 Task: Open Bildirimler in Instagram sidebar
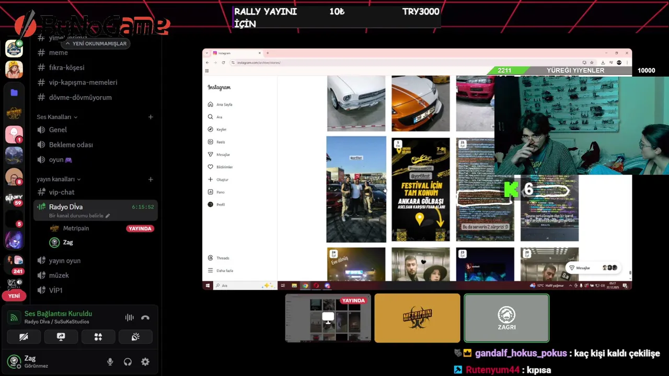220,167
